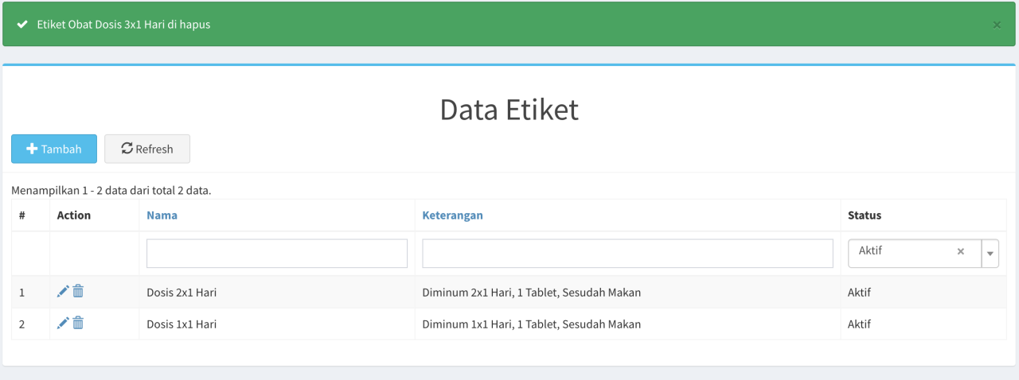The width and height of the screenshot is (1019, 380).
Task: Click trash icon for Dosis 1x1 Hari
Action: click(78, 324)
